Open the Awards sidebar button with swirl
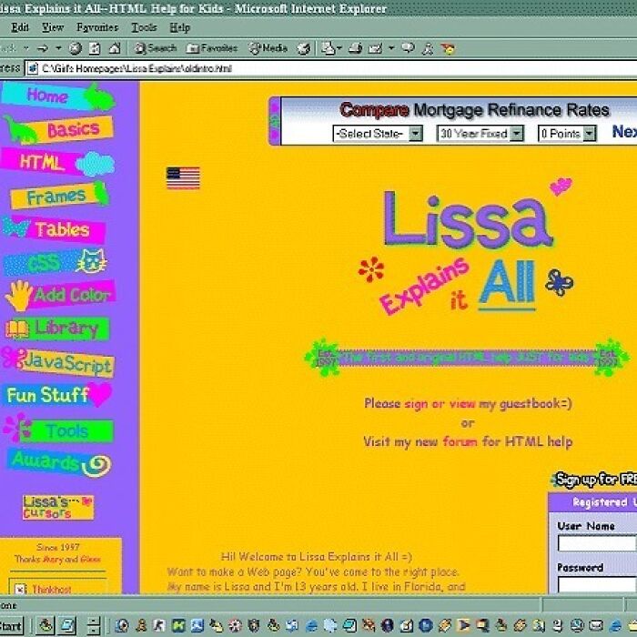The width and height of the screenshot is (637, 637). 59,462
